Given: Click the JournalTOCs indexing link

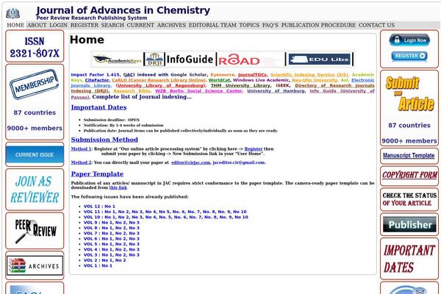Looking at the screenshot, I should (252, 75).
